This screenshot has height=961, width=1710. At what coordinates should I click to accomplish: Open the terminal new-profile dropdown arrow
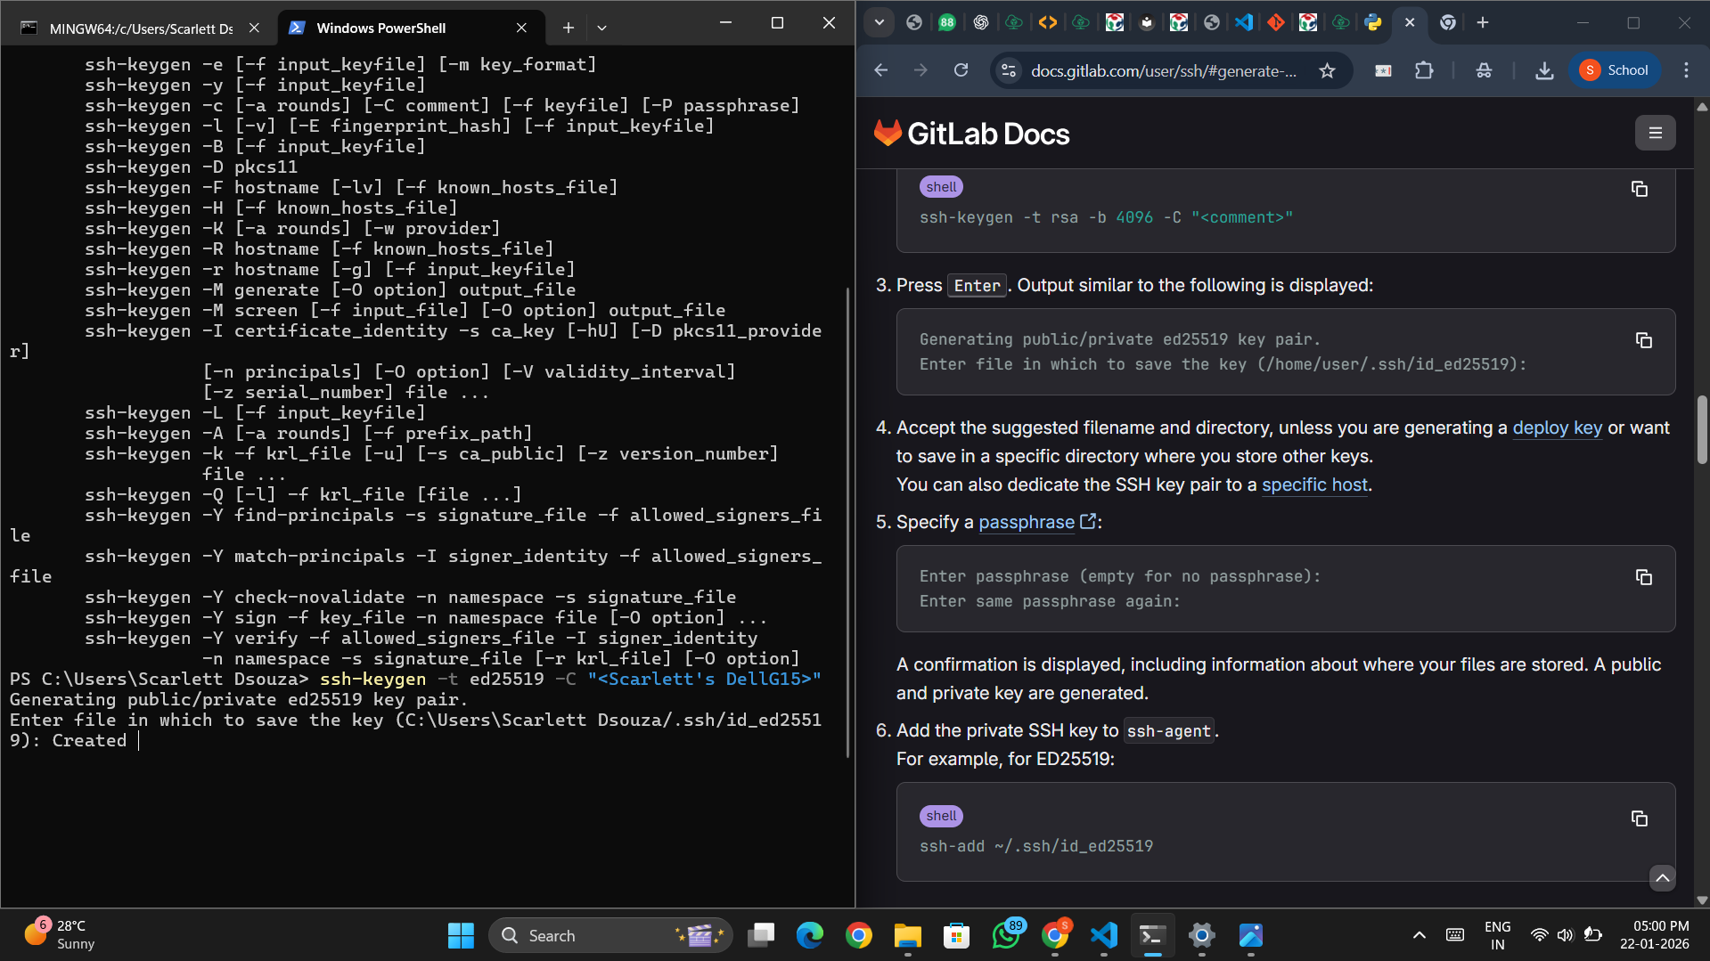(601, 28)
